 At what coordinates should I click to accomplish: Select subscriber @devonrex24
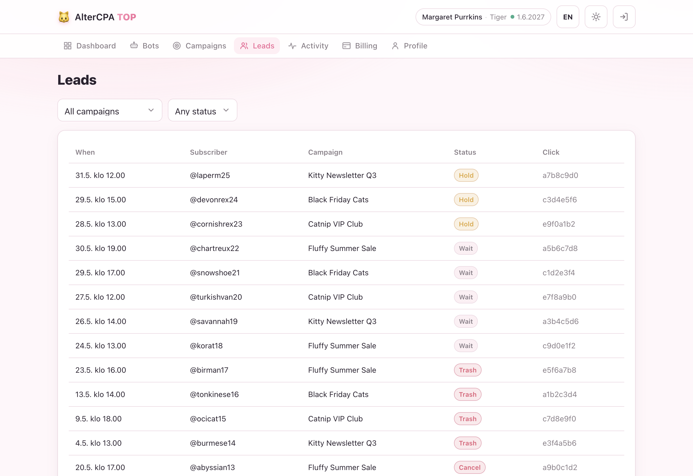[x=214, y=200]
